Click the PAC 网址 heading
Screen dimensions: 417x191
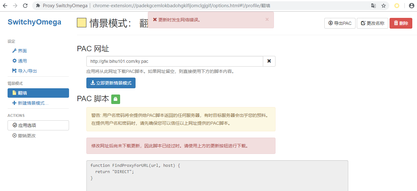(x=93, y=48)
